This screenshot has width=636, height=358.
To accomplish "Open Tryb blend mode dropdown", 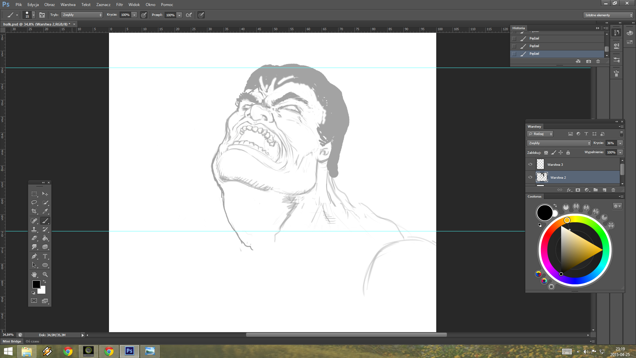I will pyautogui.click(x=82, y=15).
